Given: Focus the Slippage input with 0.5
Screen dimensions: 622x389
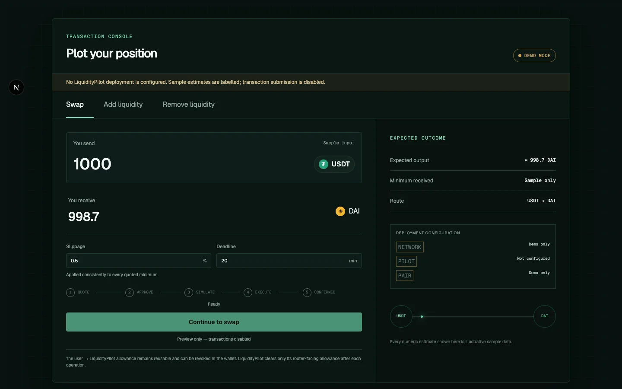Looking at the screenshot, I should coord(138,261).
